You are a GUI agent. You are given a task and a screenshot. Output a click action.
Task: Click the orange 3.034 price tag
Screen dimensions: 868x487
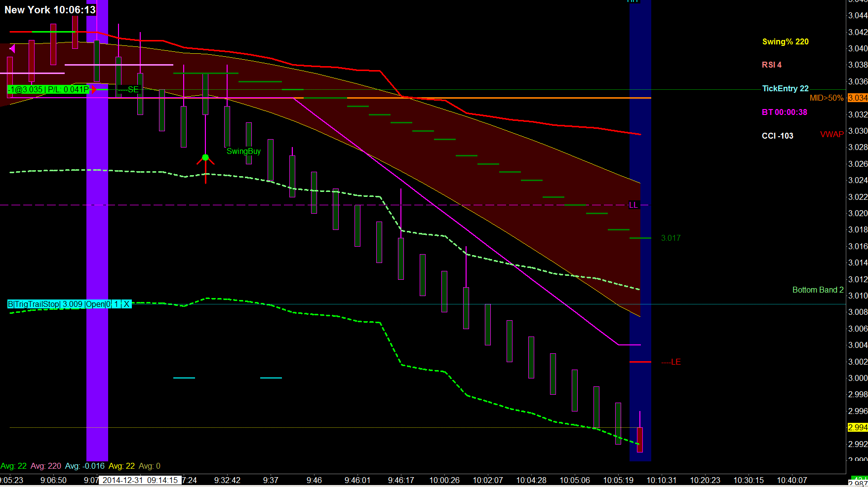[x=858, y=98]
